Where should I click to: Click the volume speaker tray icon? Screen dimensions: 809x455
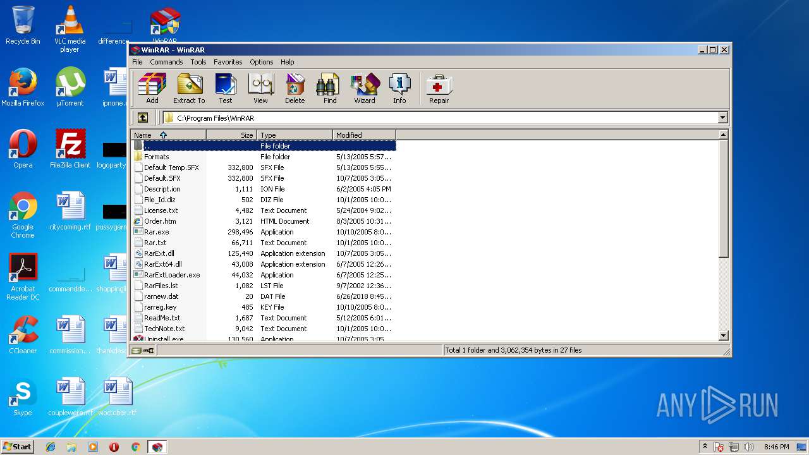click(749, 447)
